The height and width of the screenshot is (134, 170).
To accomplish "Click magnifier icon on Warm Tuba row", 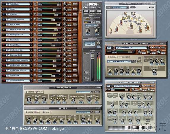I will (35, 24).
